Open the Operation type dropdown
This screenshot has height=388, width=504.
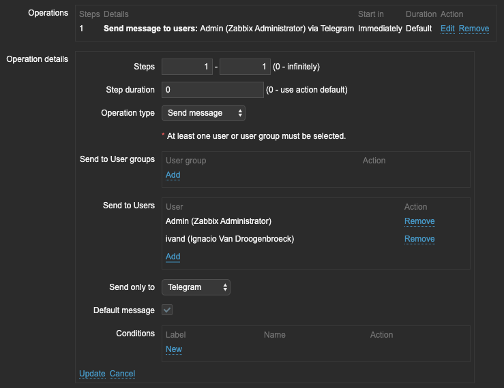pos(203,113)
